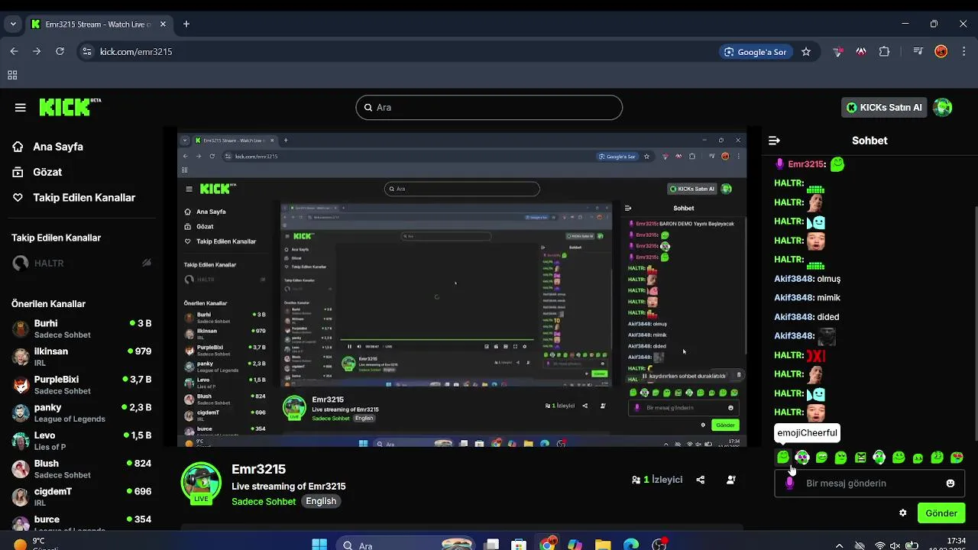Click the Google'a Sor button
Screen dimensions: 978x550
(755, 52)
